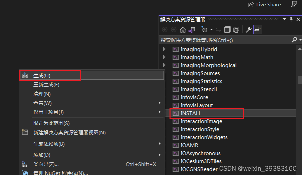This screenshot has height=175, width=302.
Task: Expand the ImagingMorphological project node
Action: 164,65
